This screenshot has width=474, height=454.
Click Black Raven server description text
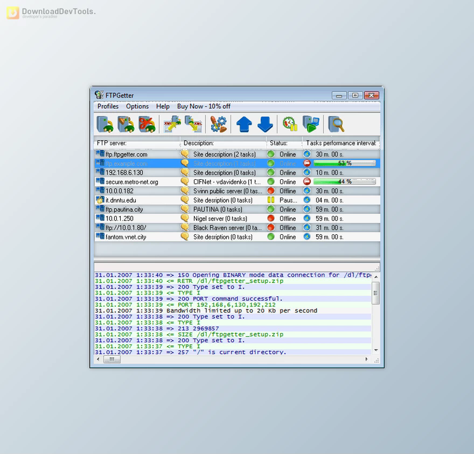click(x=228, y=227)
